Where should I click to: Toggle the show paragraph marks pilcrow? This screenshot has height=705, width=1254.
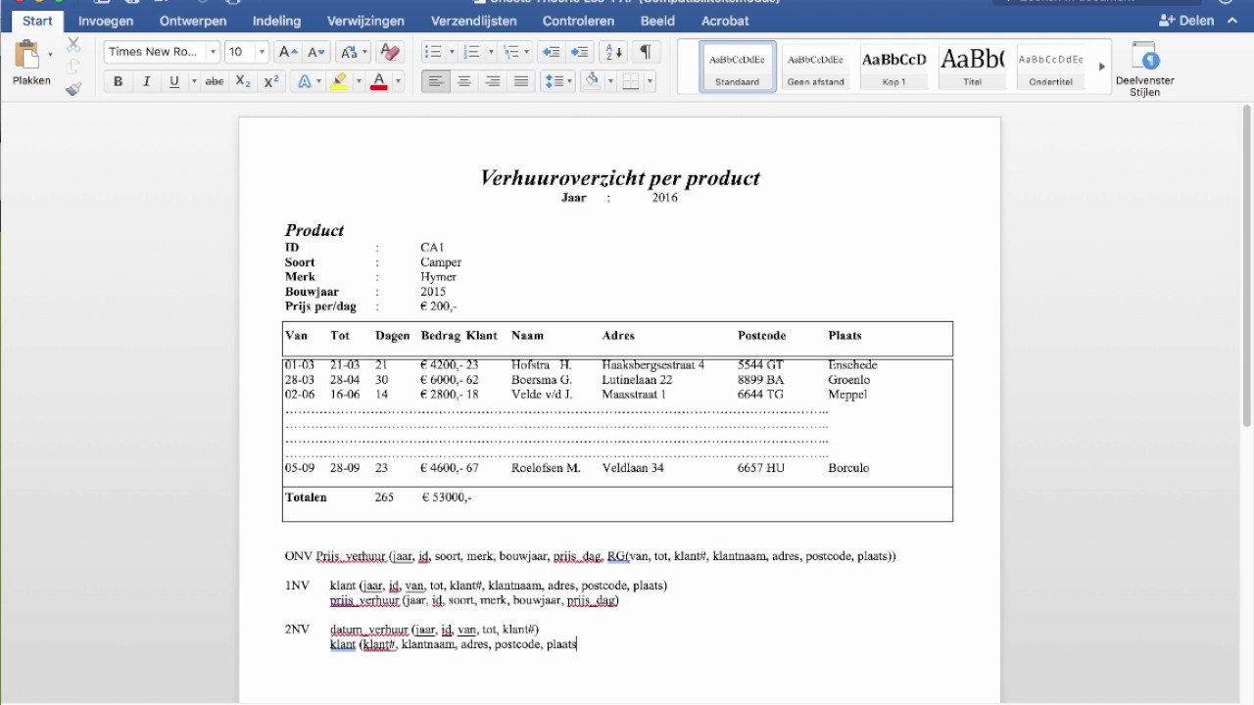[646, 52]
